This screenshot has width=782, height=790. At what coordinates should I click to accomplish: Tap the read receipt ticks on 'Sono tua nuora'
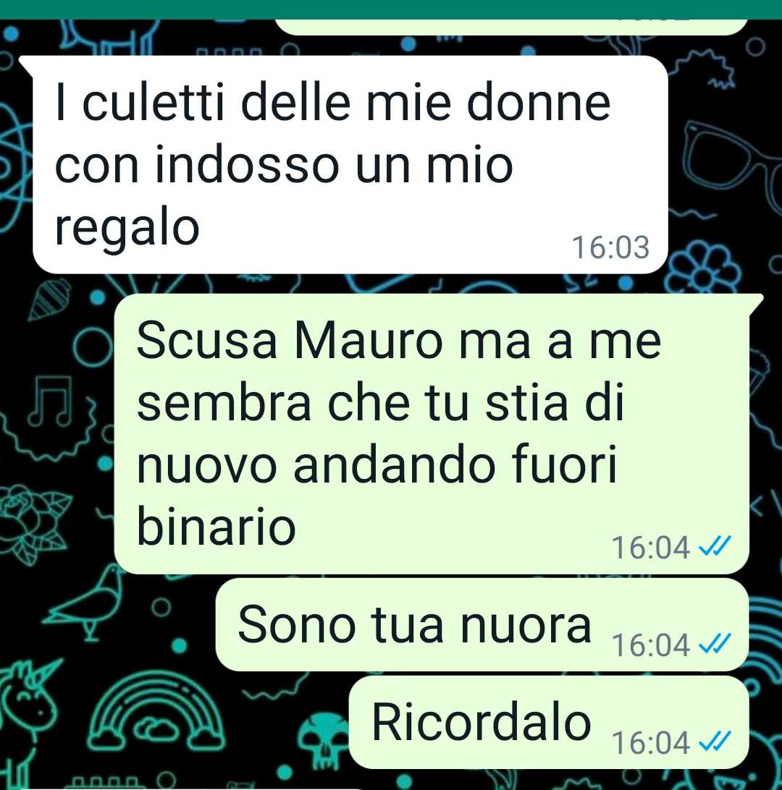[x=715, y=644]
